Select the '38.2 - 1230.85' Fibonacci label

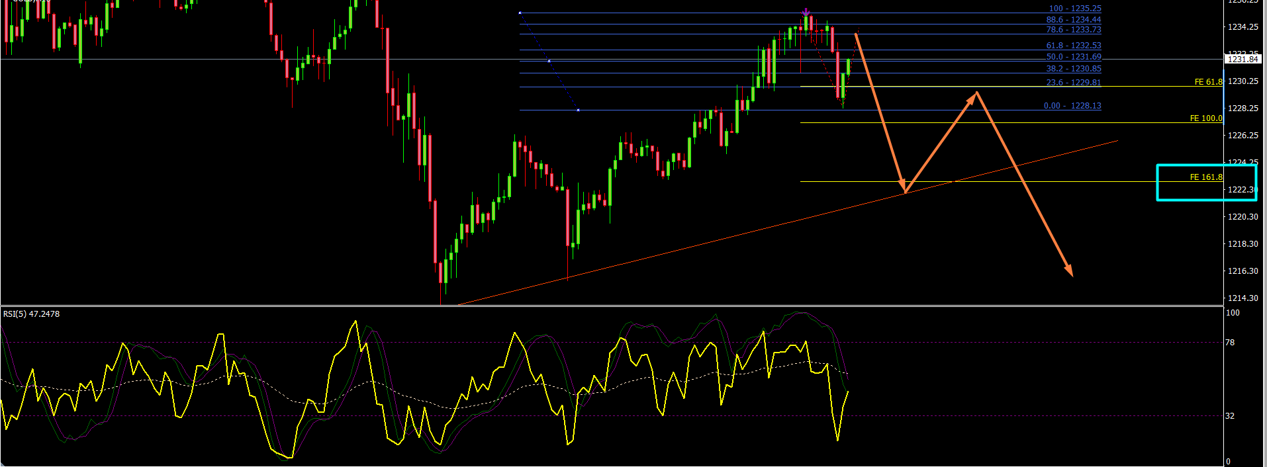[x=1074, y=69]
